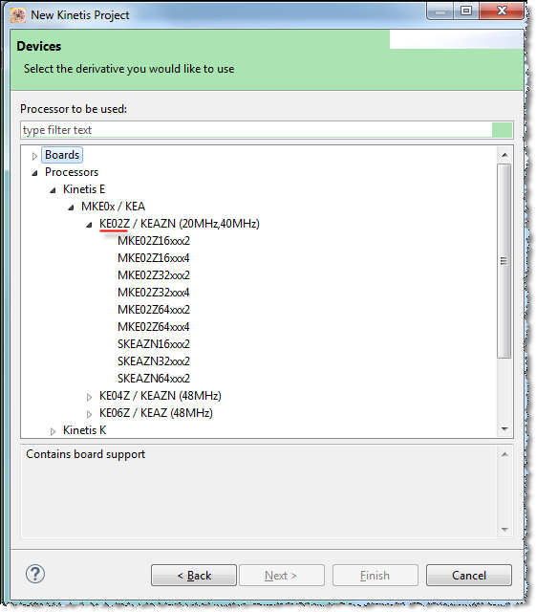Viewport: 536px width, 612px height.
Task: Select the SKEAZN32xxx2 device
Action: pyautogui.click(x=153, y=361)
